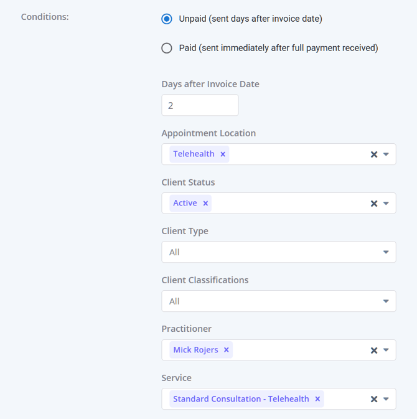Select the Unpaid condition radio button

167,19
